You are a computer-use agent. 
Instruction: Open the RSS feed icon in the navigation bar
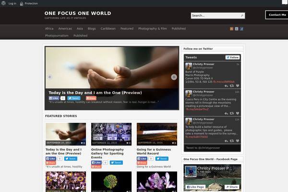pos(231,29)
